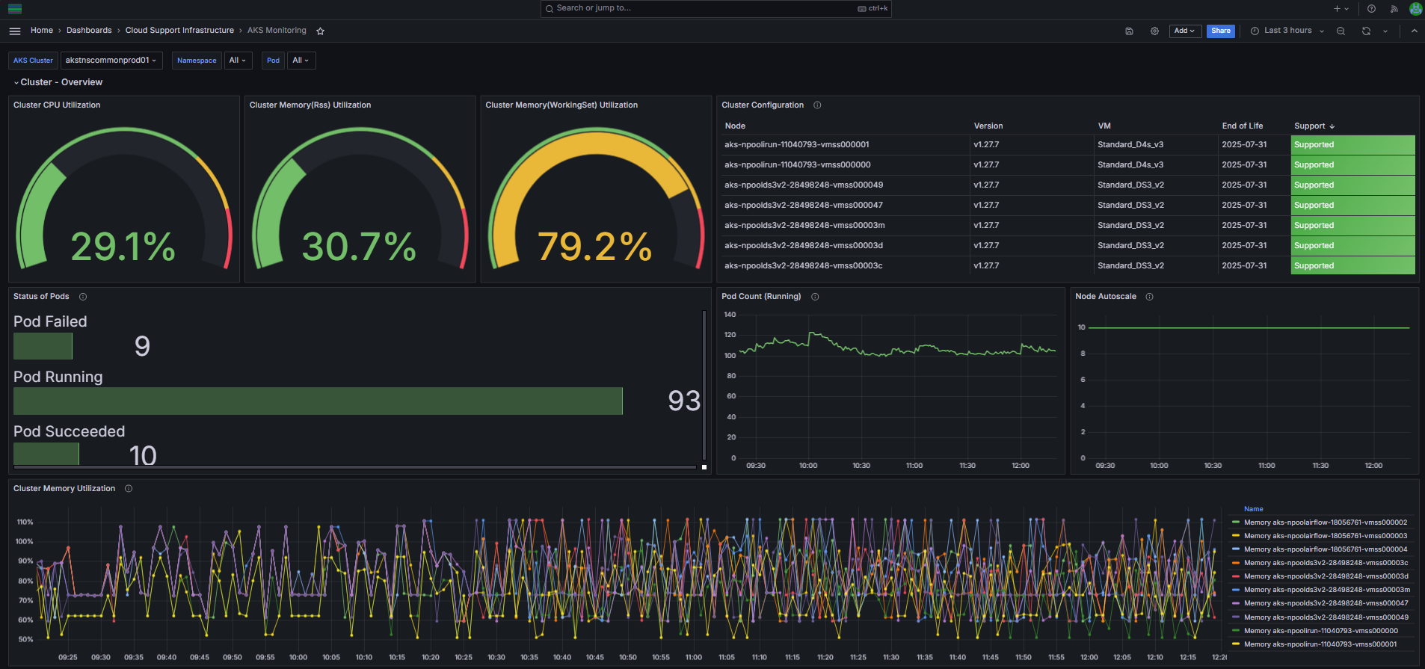Zoom out the time range
Viewport: 1425px width, 669px height.
(1341, 31)
